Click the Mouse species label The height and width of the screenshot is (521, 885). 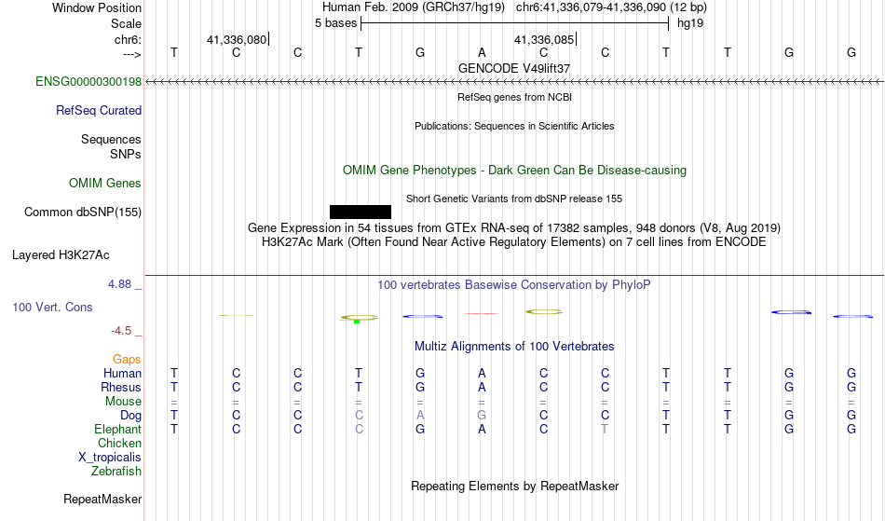[123, 402]
